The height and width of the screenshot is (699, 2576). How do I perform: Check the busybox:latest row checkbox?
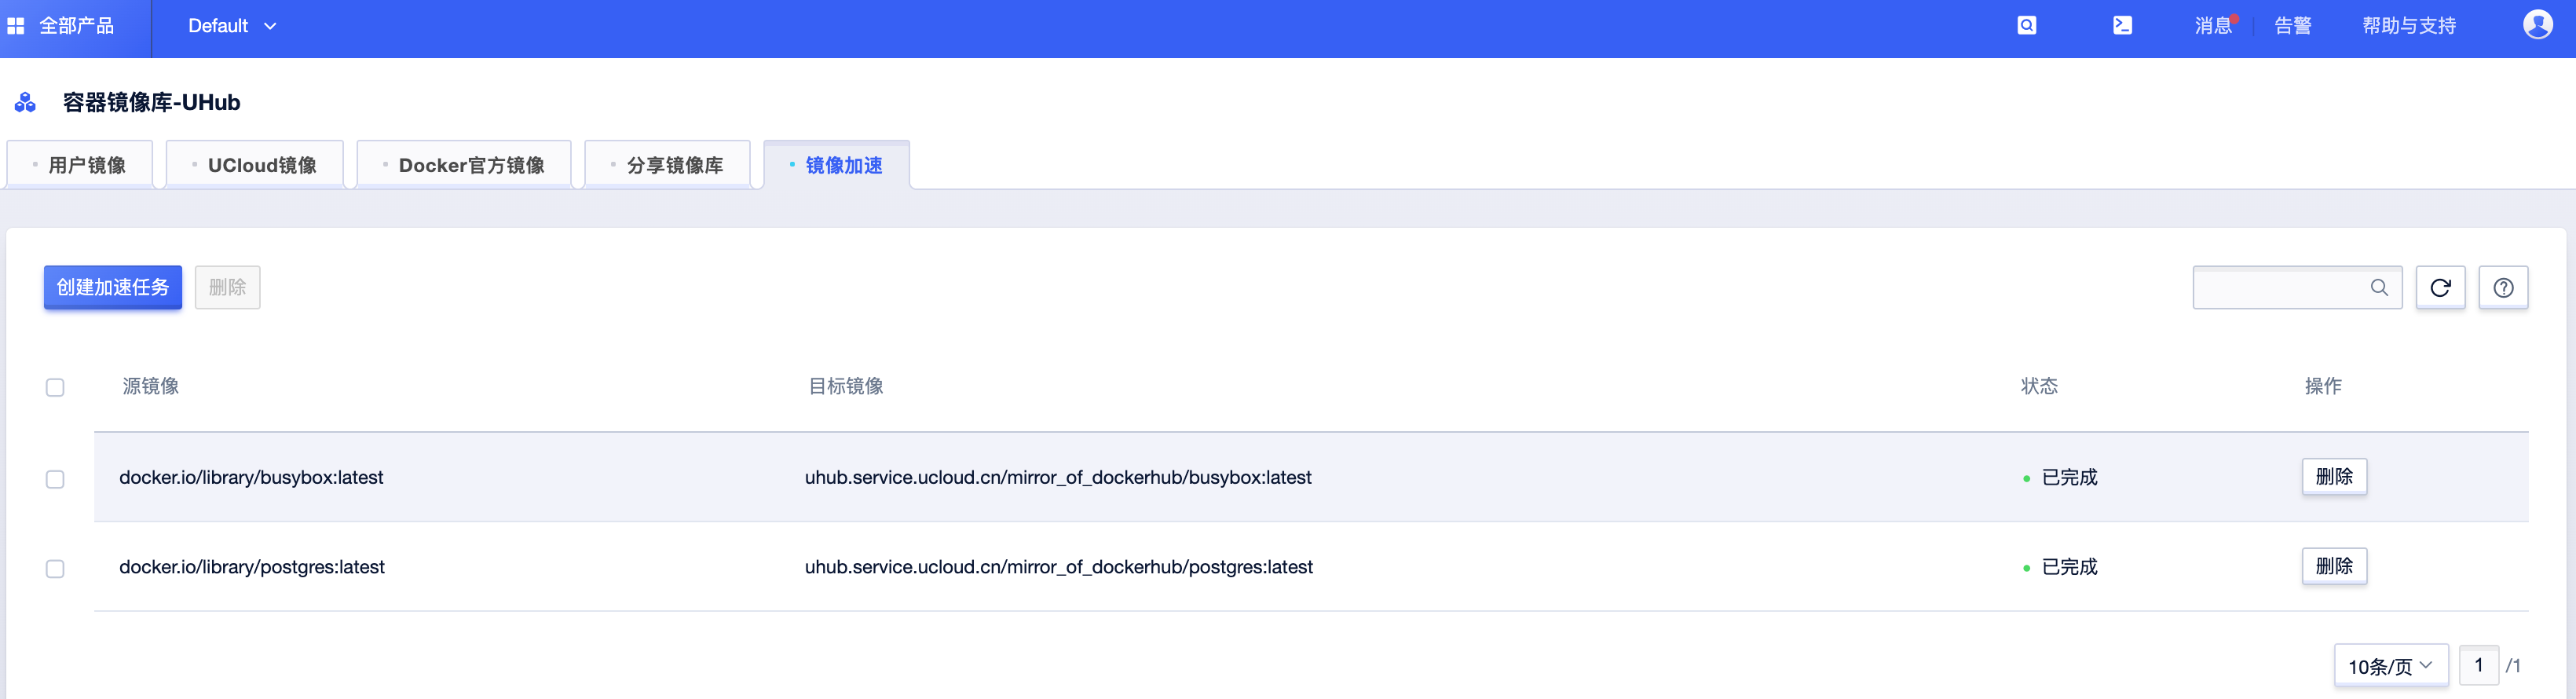click(55, 478)
